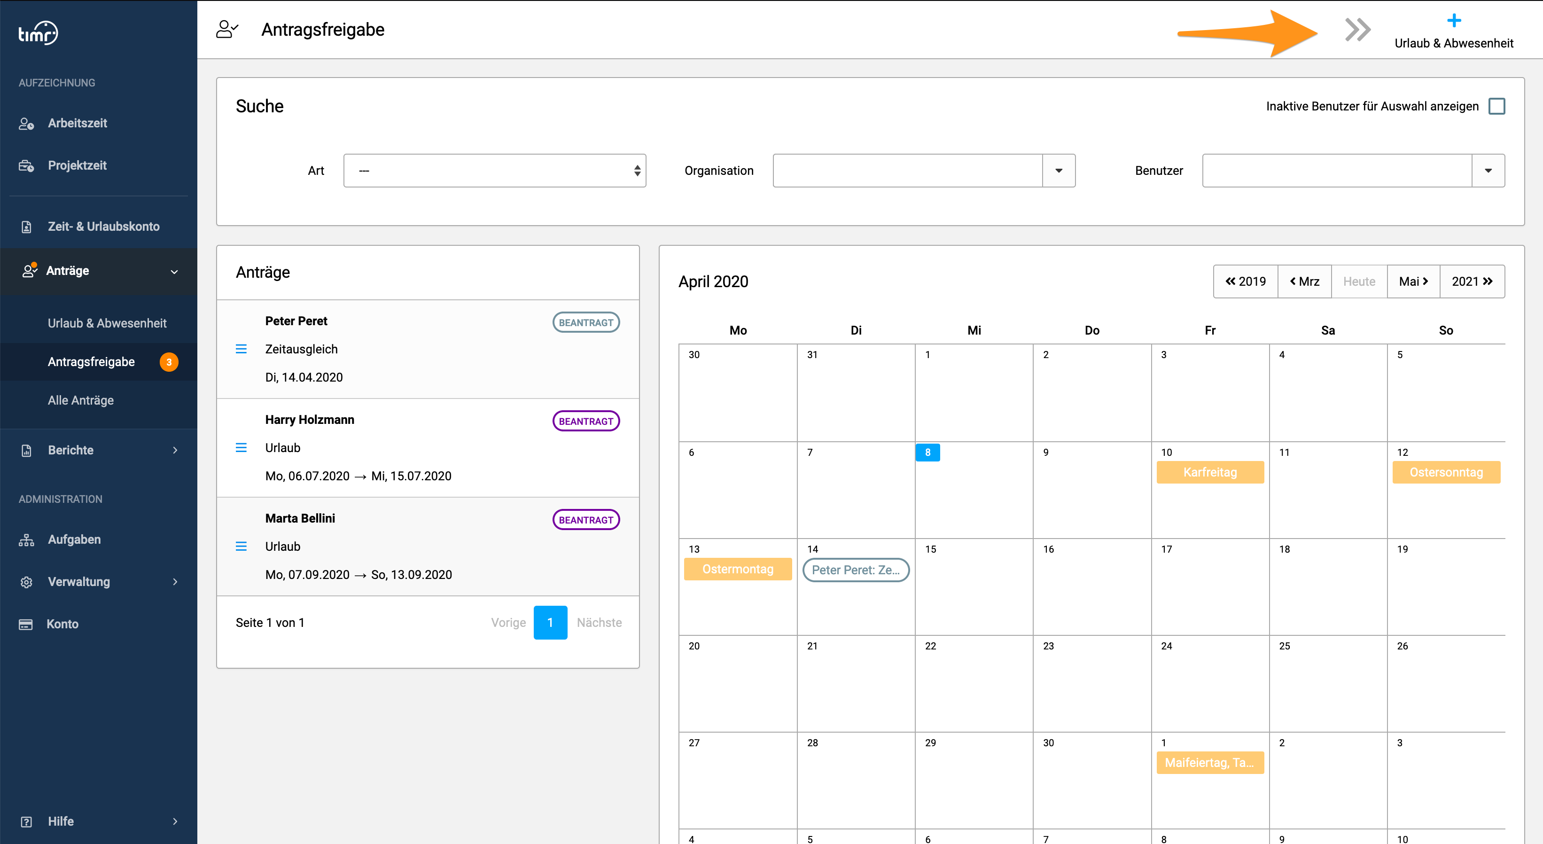The image size is (1543, 844).
Task: Click date Di, 14.04.2020
Action: coord(304,377)
